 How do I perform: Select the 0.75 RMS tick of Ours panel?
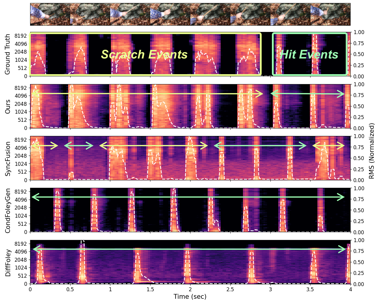pyautogui.click(x=359, y=95)
